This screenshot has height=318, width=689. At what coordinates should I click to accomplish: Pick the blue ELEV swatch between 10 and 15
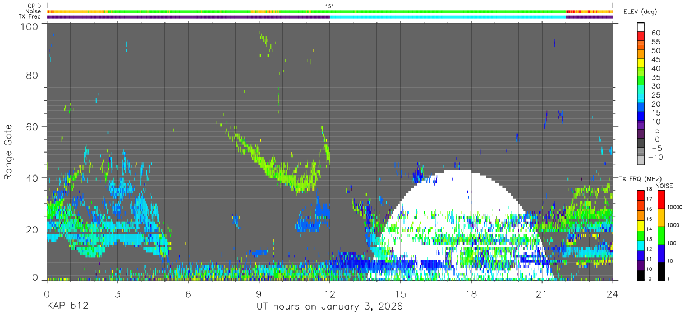coord(641,116)
